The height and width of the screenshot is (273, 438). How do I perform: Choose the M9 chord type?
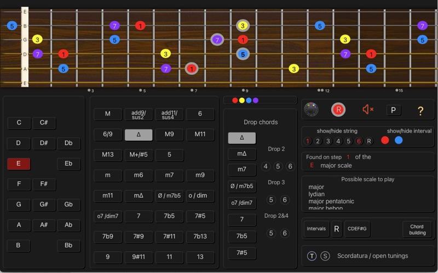point(169,134)
